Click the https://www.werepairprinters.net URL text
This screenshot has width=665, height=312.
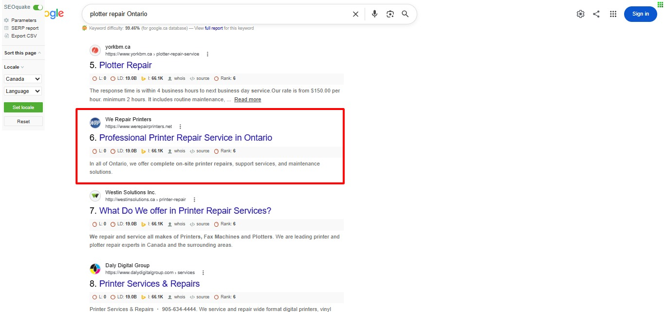click(138, 127)
